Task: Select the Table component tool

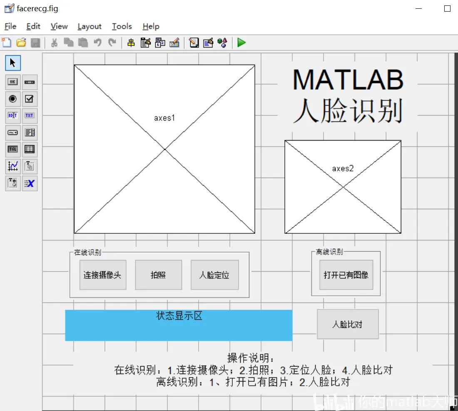Action: pyautogui.click(x=30, y=149)
